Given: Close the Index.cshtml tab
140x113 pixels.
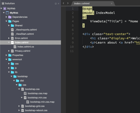Looking at the screenshot, I should point(111,4).
